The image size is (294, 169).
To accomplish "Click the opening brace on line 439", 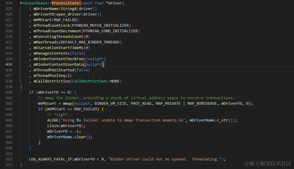I will pos(21,87).
